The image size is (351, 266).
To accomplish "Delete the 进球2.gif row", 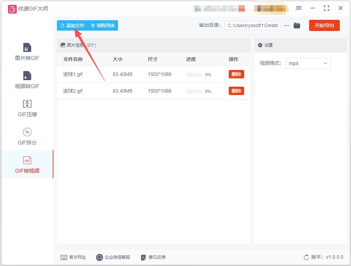I will click(x=236, y=91).
